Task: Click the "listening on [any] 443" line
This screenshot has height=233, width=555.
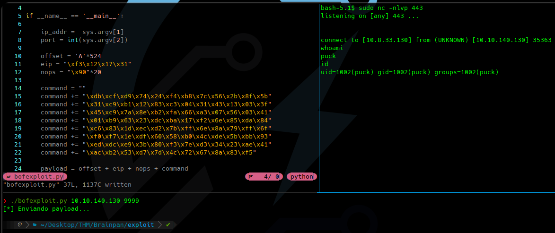Action: click(x=370, y=16)
